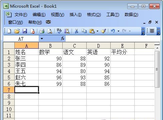Click the Open folder icon
This screenshot has width=163, height=120.
pos(17,31)
